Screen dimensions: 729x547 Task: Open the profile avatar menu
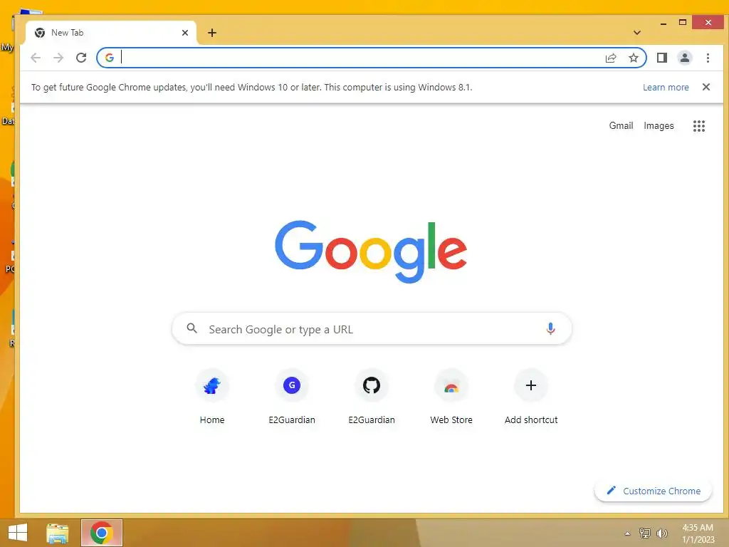point(684,58)
